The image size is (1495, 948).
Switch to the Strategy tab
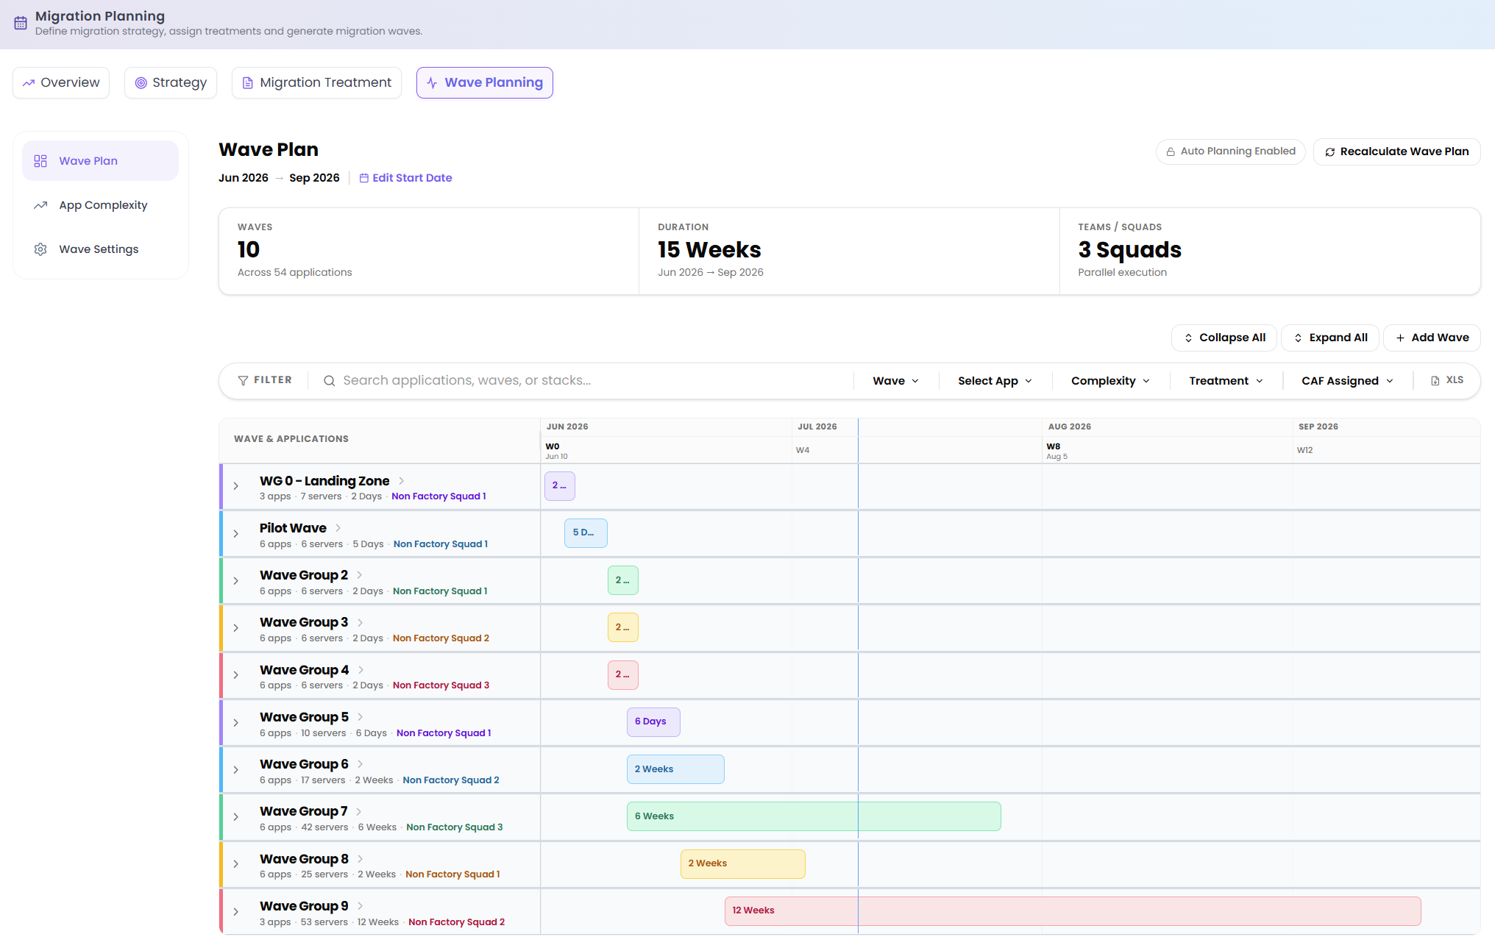tap(171, 83)
